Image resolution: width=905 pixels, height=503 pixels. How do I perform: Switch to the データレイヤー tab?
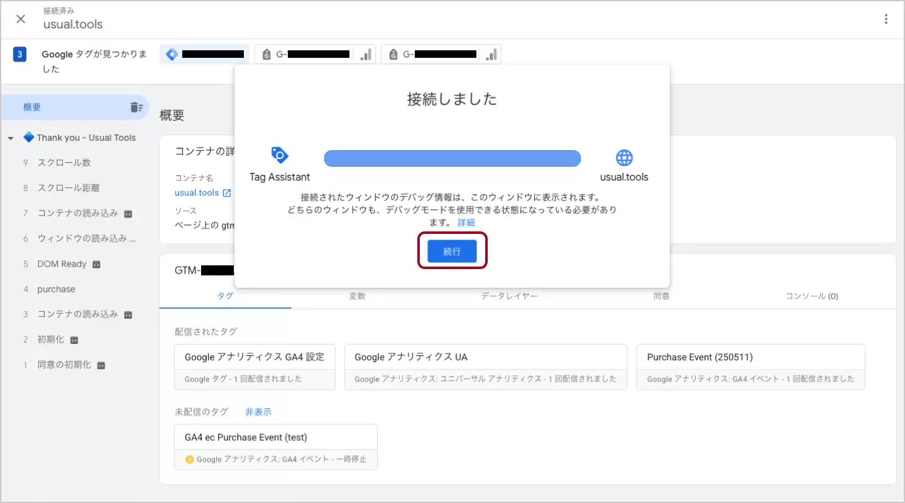509,296
